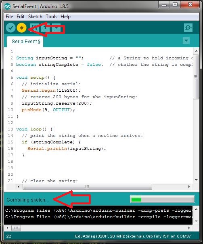Click line number 12 in the gutter
This screenshot has width=203, height=244.
(x=10, y=123)
